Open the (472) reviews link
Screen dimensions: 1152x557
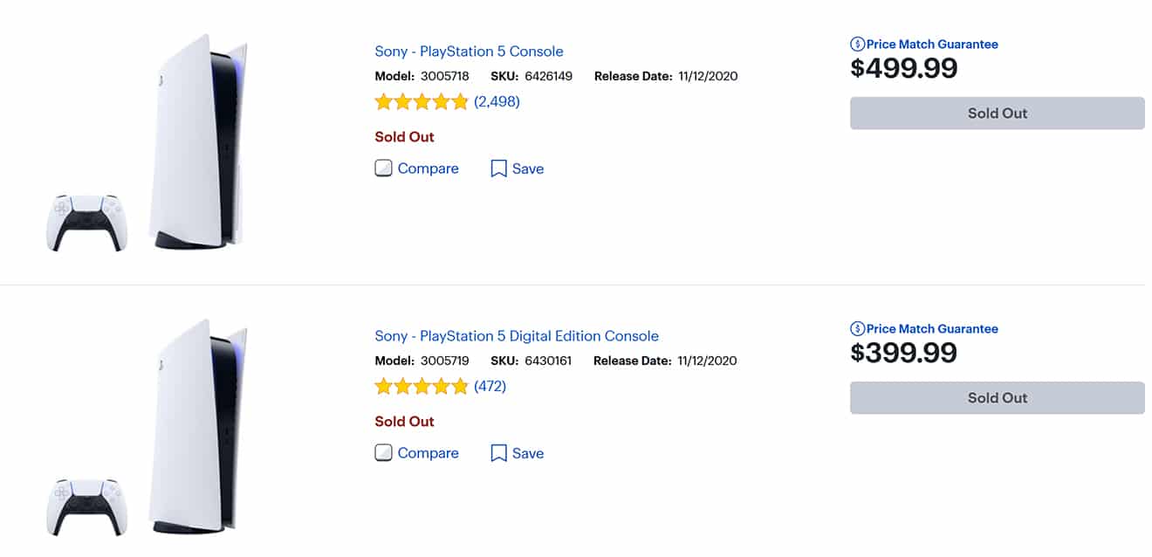pyautogui.click(x=490, y=387)
